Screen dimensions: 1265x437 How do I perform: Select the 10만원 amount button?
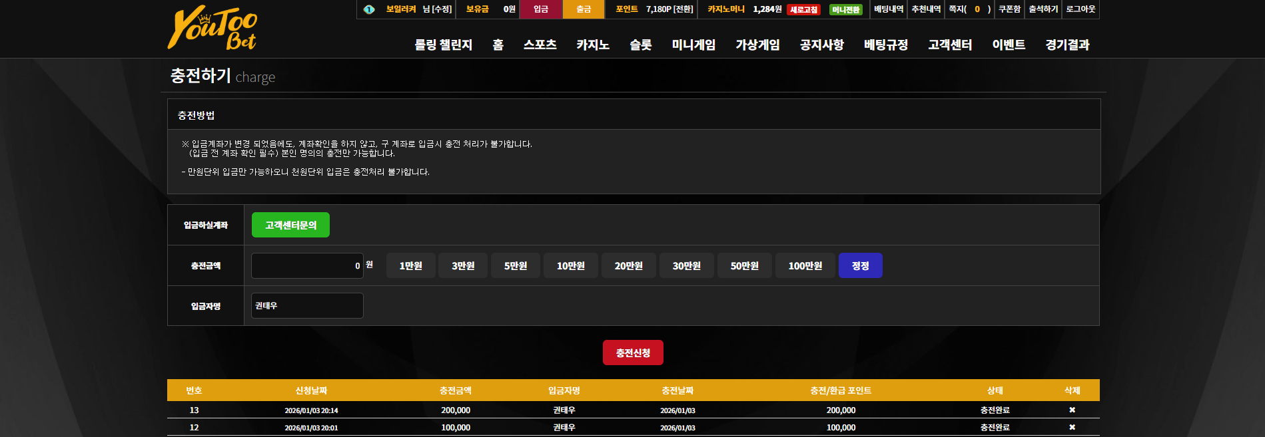click(x=571, y=265)
